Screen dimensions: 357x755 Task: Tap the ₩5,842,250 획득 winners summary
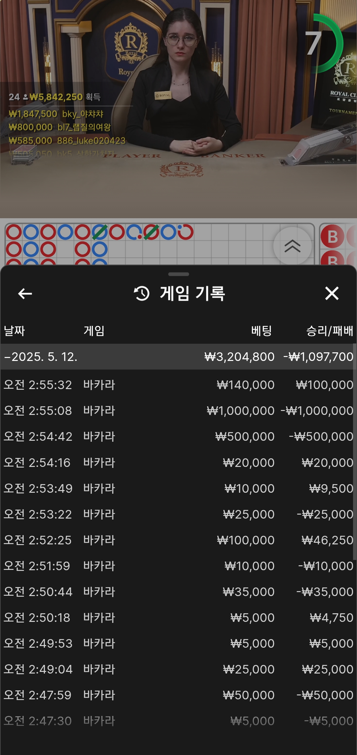click(65, 97)
